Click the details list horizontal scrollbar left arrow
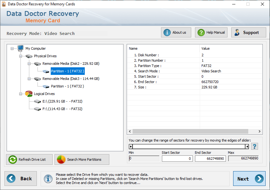Viewport: 270px width, 190px height. point(130,131)
